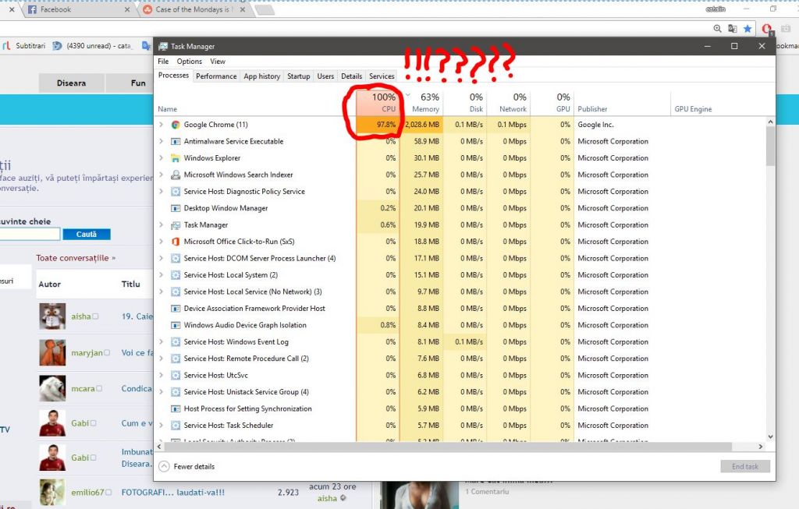This screenshot has width=799, height=509.
Task: Switch to the Details tab
Action: click(352, 76)
